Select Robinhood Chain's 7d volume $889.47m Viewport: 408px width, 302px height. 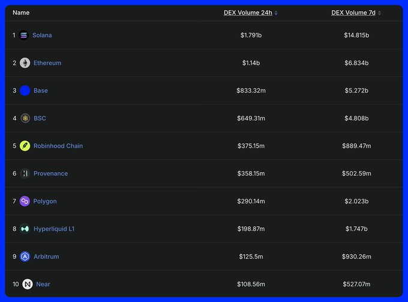tap(356, 146)
